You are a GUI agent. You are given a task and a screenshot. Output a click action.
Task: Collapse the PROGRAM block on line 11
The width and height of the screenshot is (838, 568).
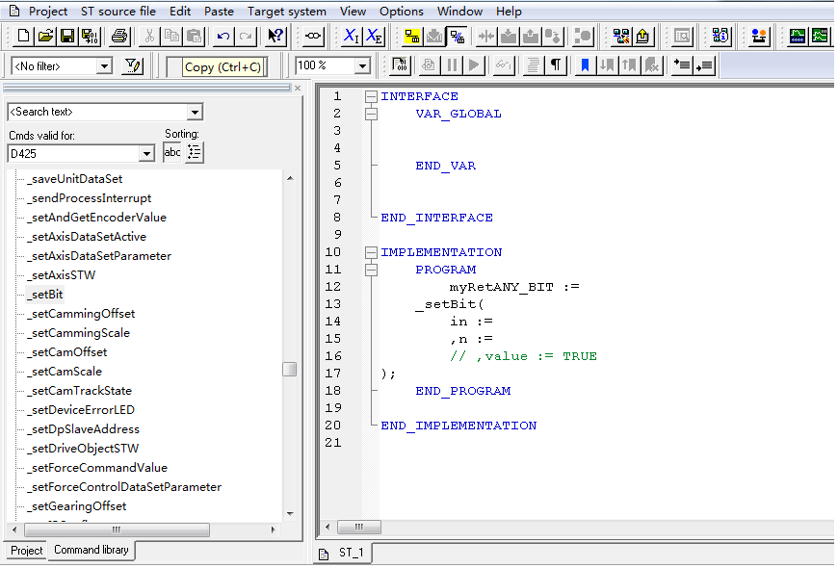[x=371, y=271]
